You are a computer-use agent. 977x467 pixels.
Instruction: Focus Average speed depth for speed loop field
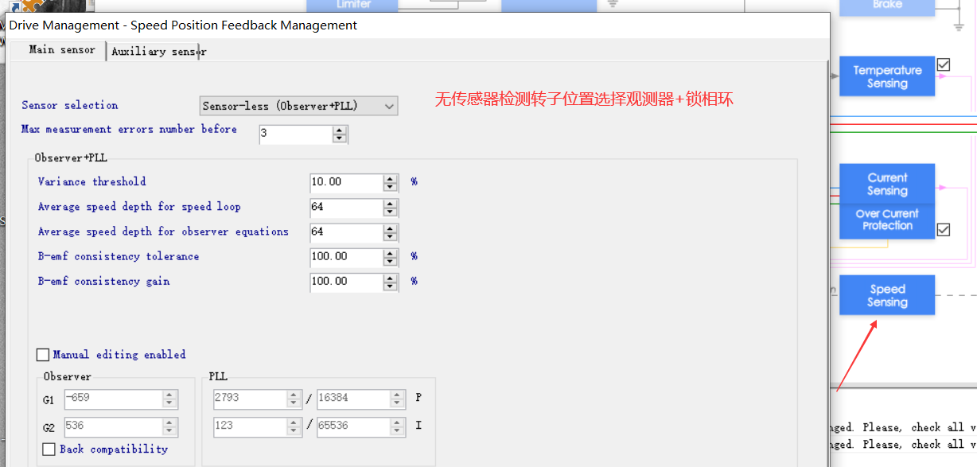[346, 207]
